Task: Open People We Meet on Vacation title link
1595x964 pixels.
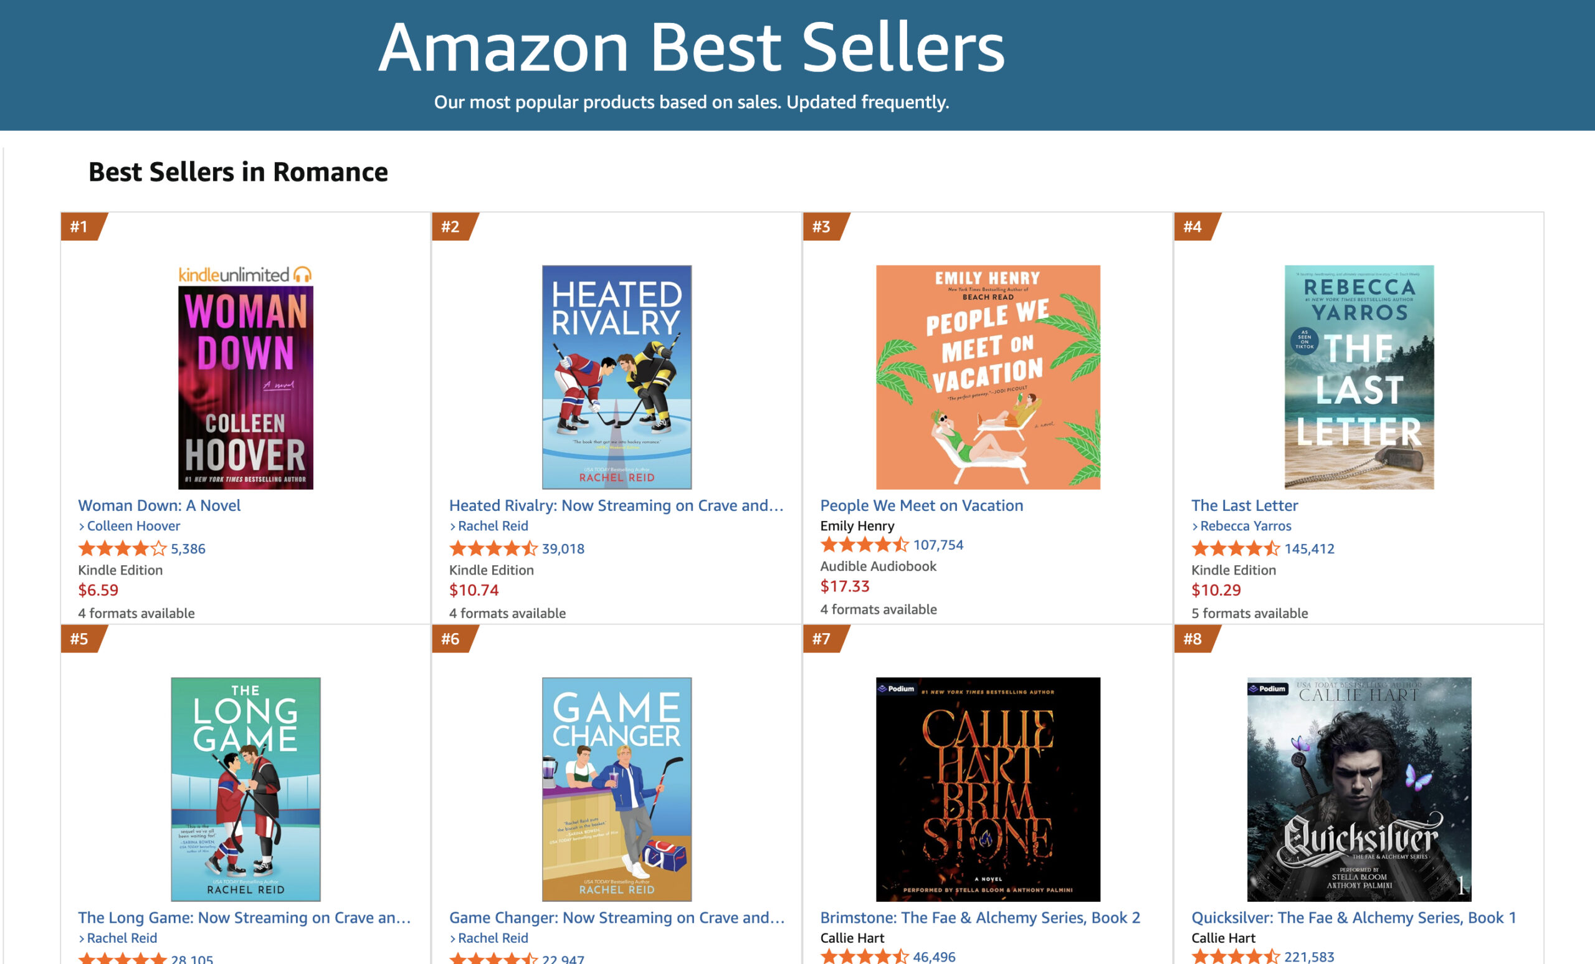Action: pyautogui.click(x=921, y=505)
